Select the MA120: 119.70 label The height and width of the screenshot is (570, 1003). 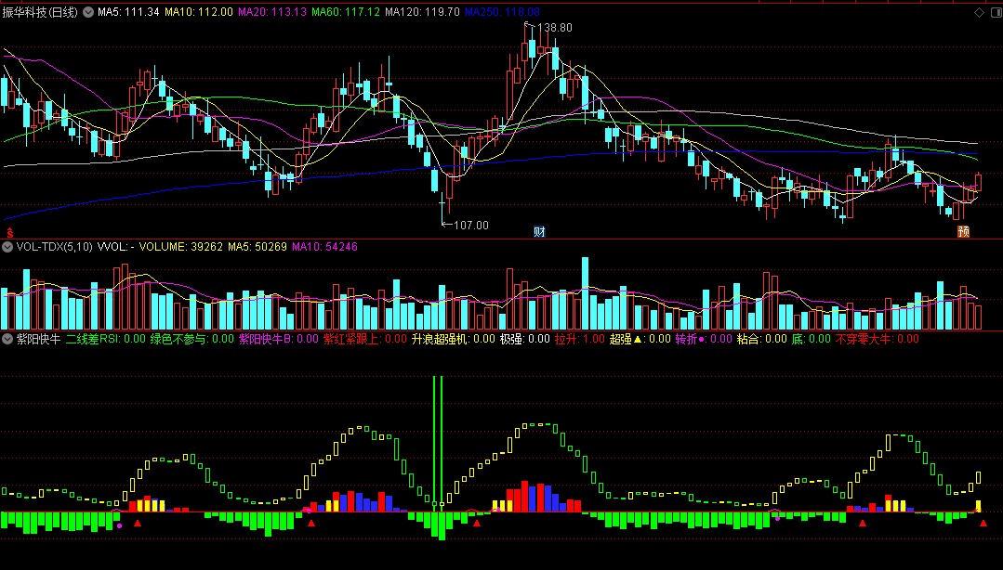(422, 12)
